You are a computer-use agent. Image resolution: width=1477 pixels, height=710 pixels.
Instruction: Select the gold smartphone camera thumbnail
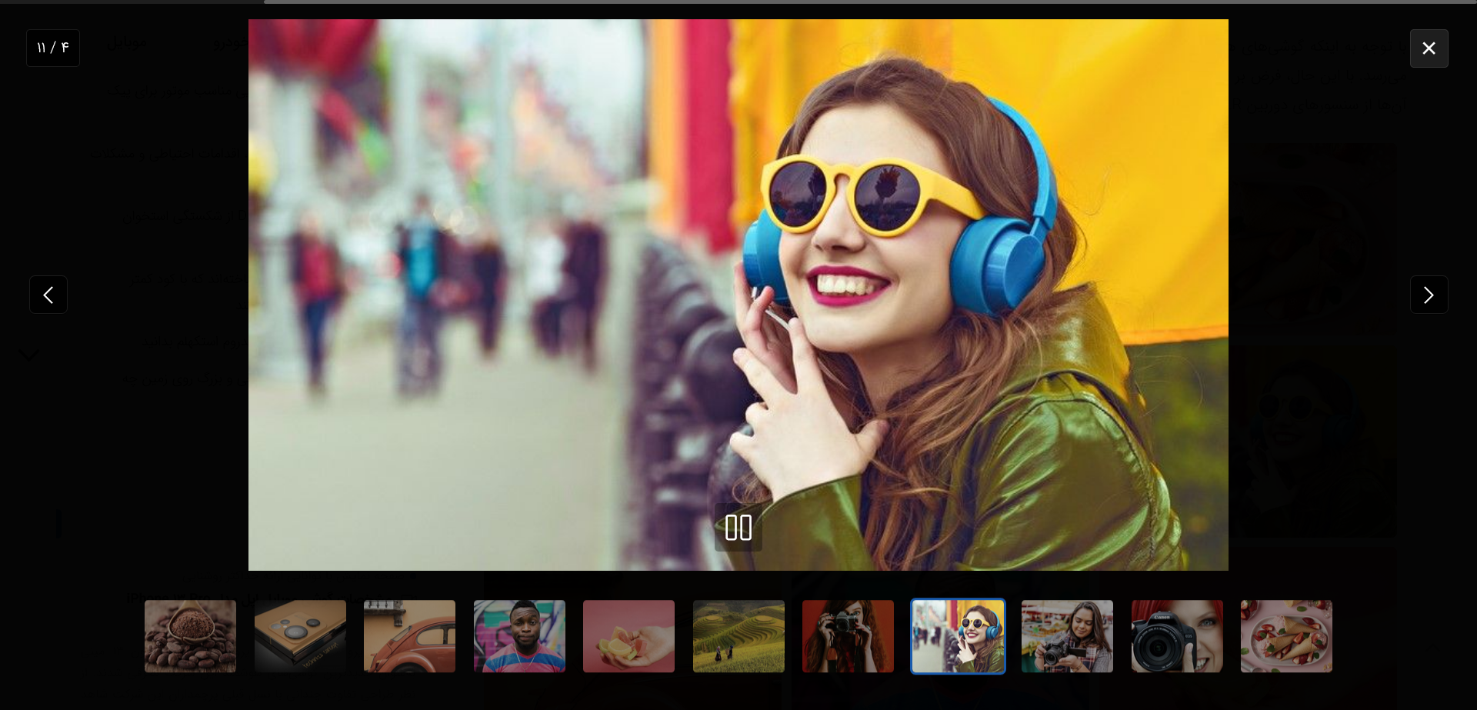(x=300, y=636)
